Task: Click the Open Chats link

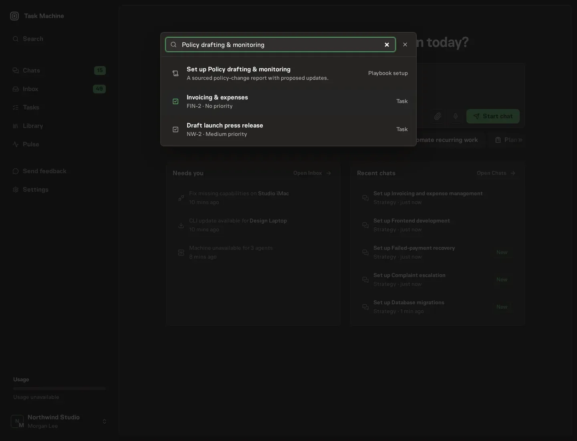Action: pos(496,173)
